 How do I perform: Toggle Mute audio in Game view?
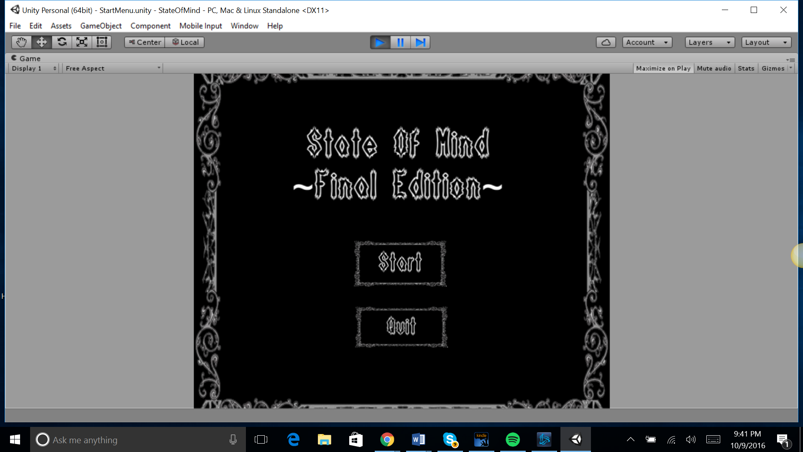pyautogui.click(x=714, y=68)
